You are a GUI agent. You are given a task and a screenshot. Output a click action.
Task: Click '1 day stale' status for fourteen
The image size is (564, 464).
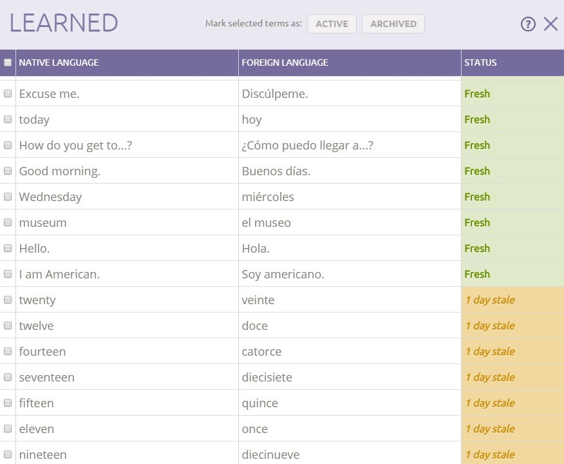[x=490, y=351]
